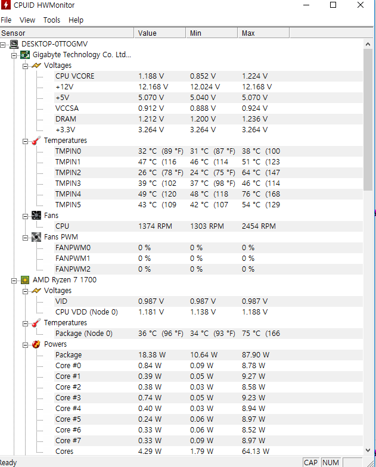Collapse the Fans PWM group
The height and width of the screenshot is (467, 376).
click(x=25, y=238)
